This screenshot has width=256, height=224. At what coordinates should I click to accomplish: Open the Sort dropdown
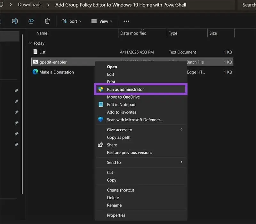pos(71,21)
